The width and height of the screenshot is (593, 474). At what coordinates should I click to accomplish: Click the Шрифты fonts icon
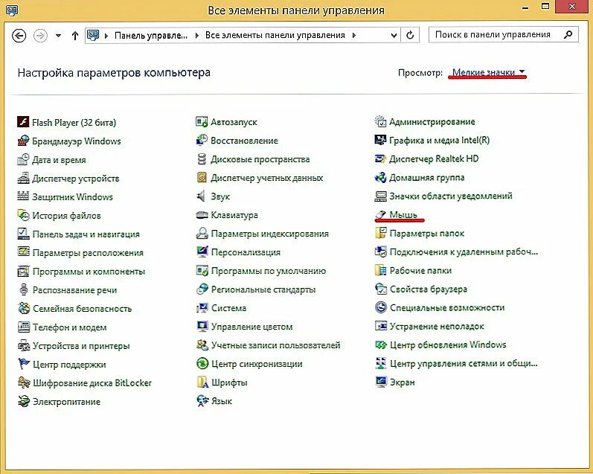click(202, 382)
